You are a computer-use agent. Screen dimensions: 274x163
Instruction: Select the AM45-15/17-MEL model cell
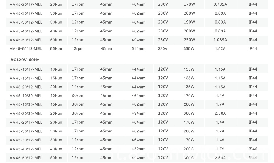pos(26,78)
